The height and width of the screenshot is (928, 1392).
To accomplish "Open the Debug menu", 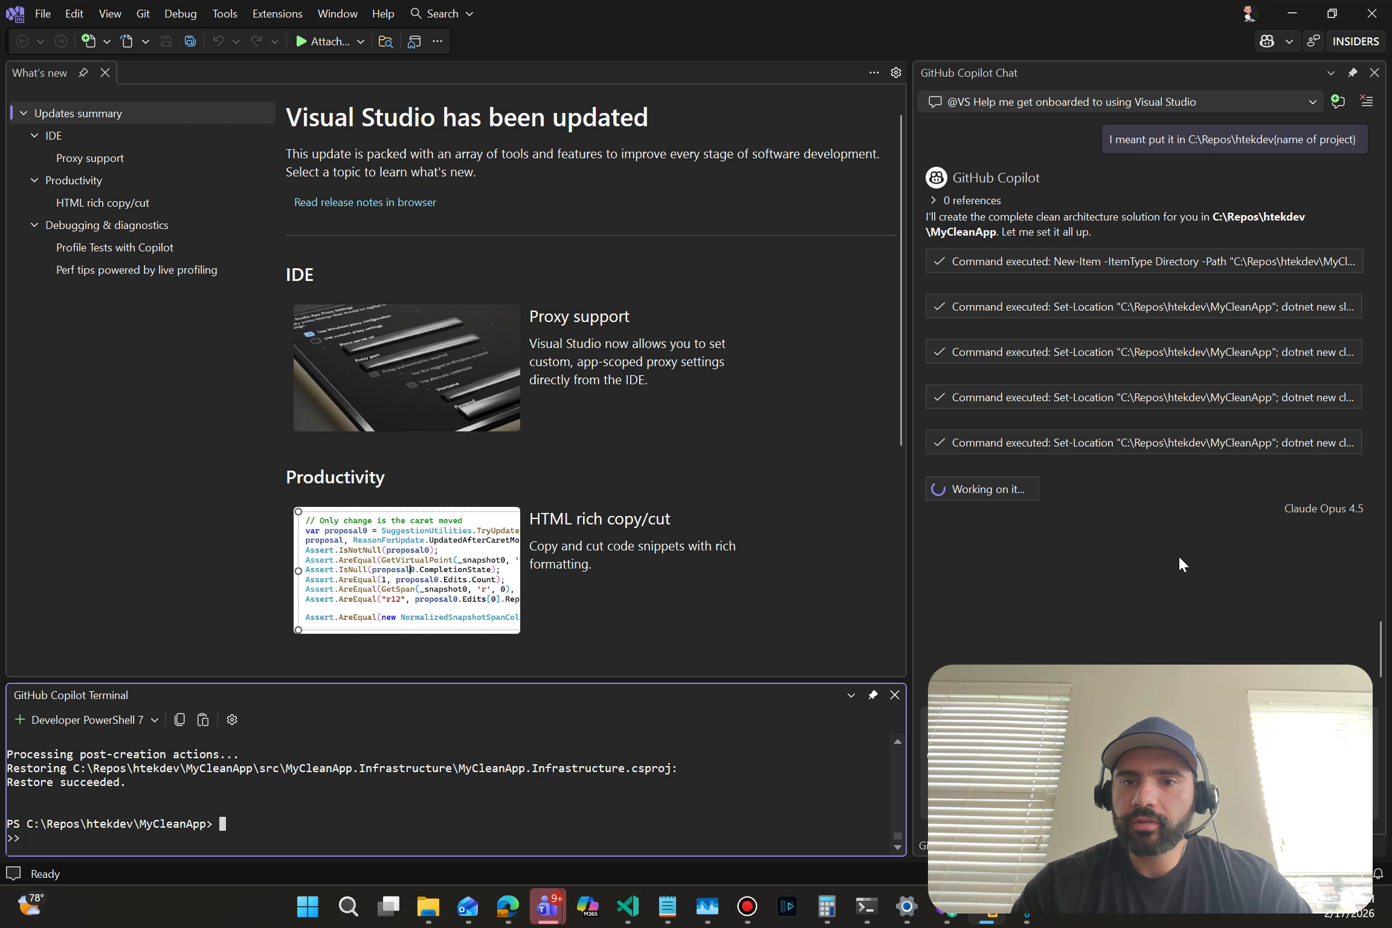I will 181,13.
